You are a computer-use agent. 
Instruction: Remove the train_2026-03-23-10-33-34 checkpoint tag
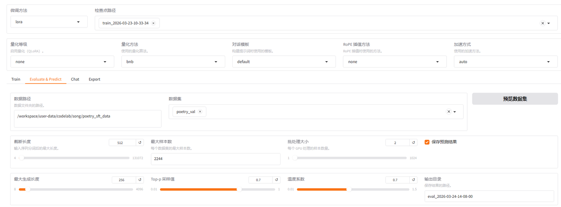(x=153, y=23)
